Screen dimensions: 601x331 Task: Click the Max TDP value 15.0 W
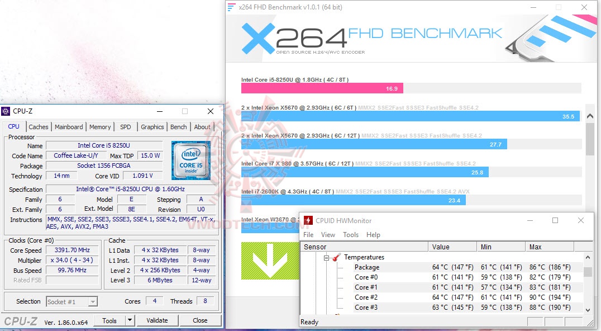point(150,156)
